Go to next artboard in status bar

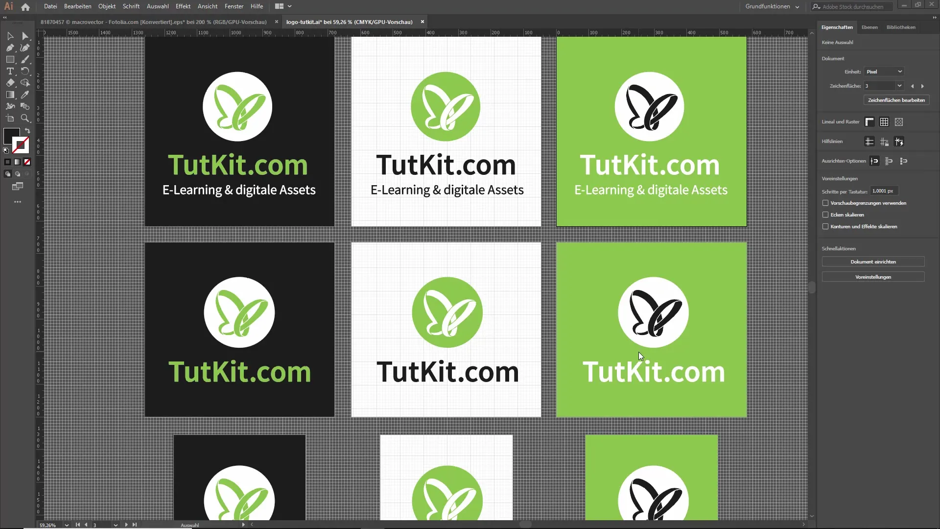coord(126,525)
